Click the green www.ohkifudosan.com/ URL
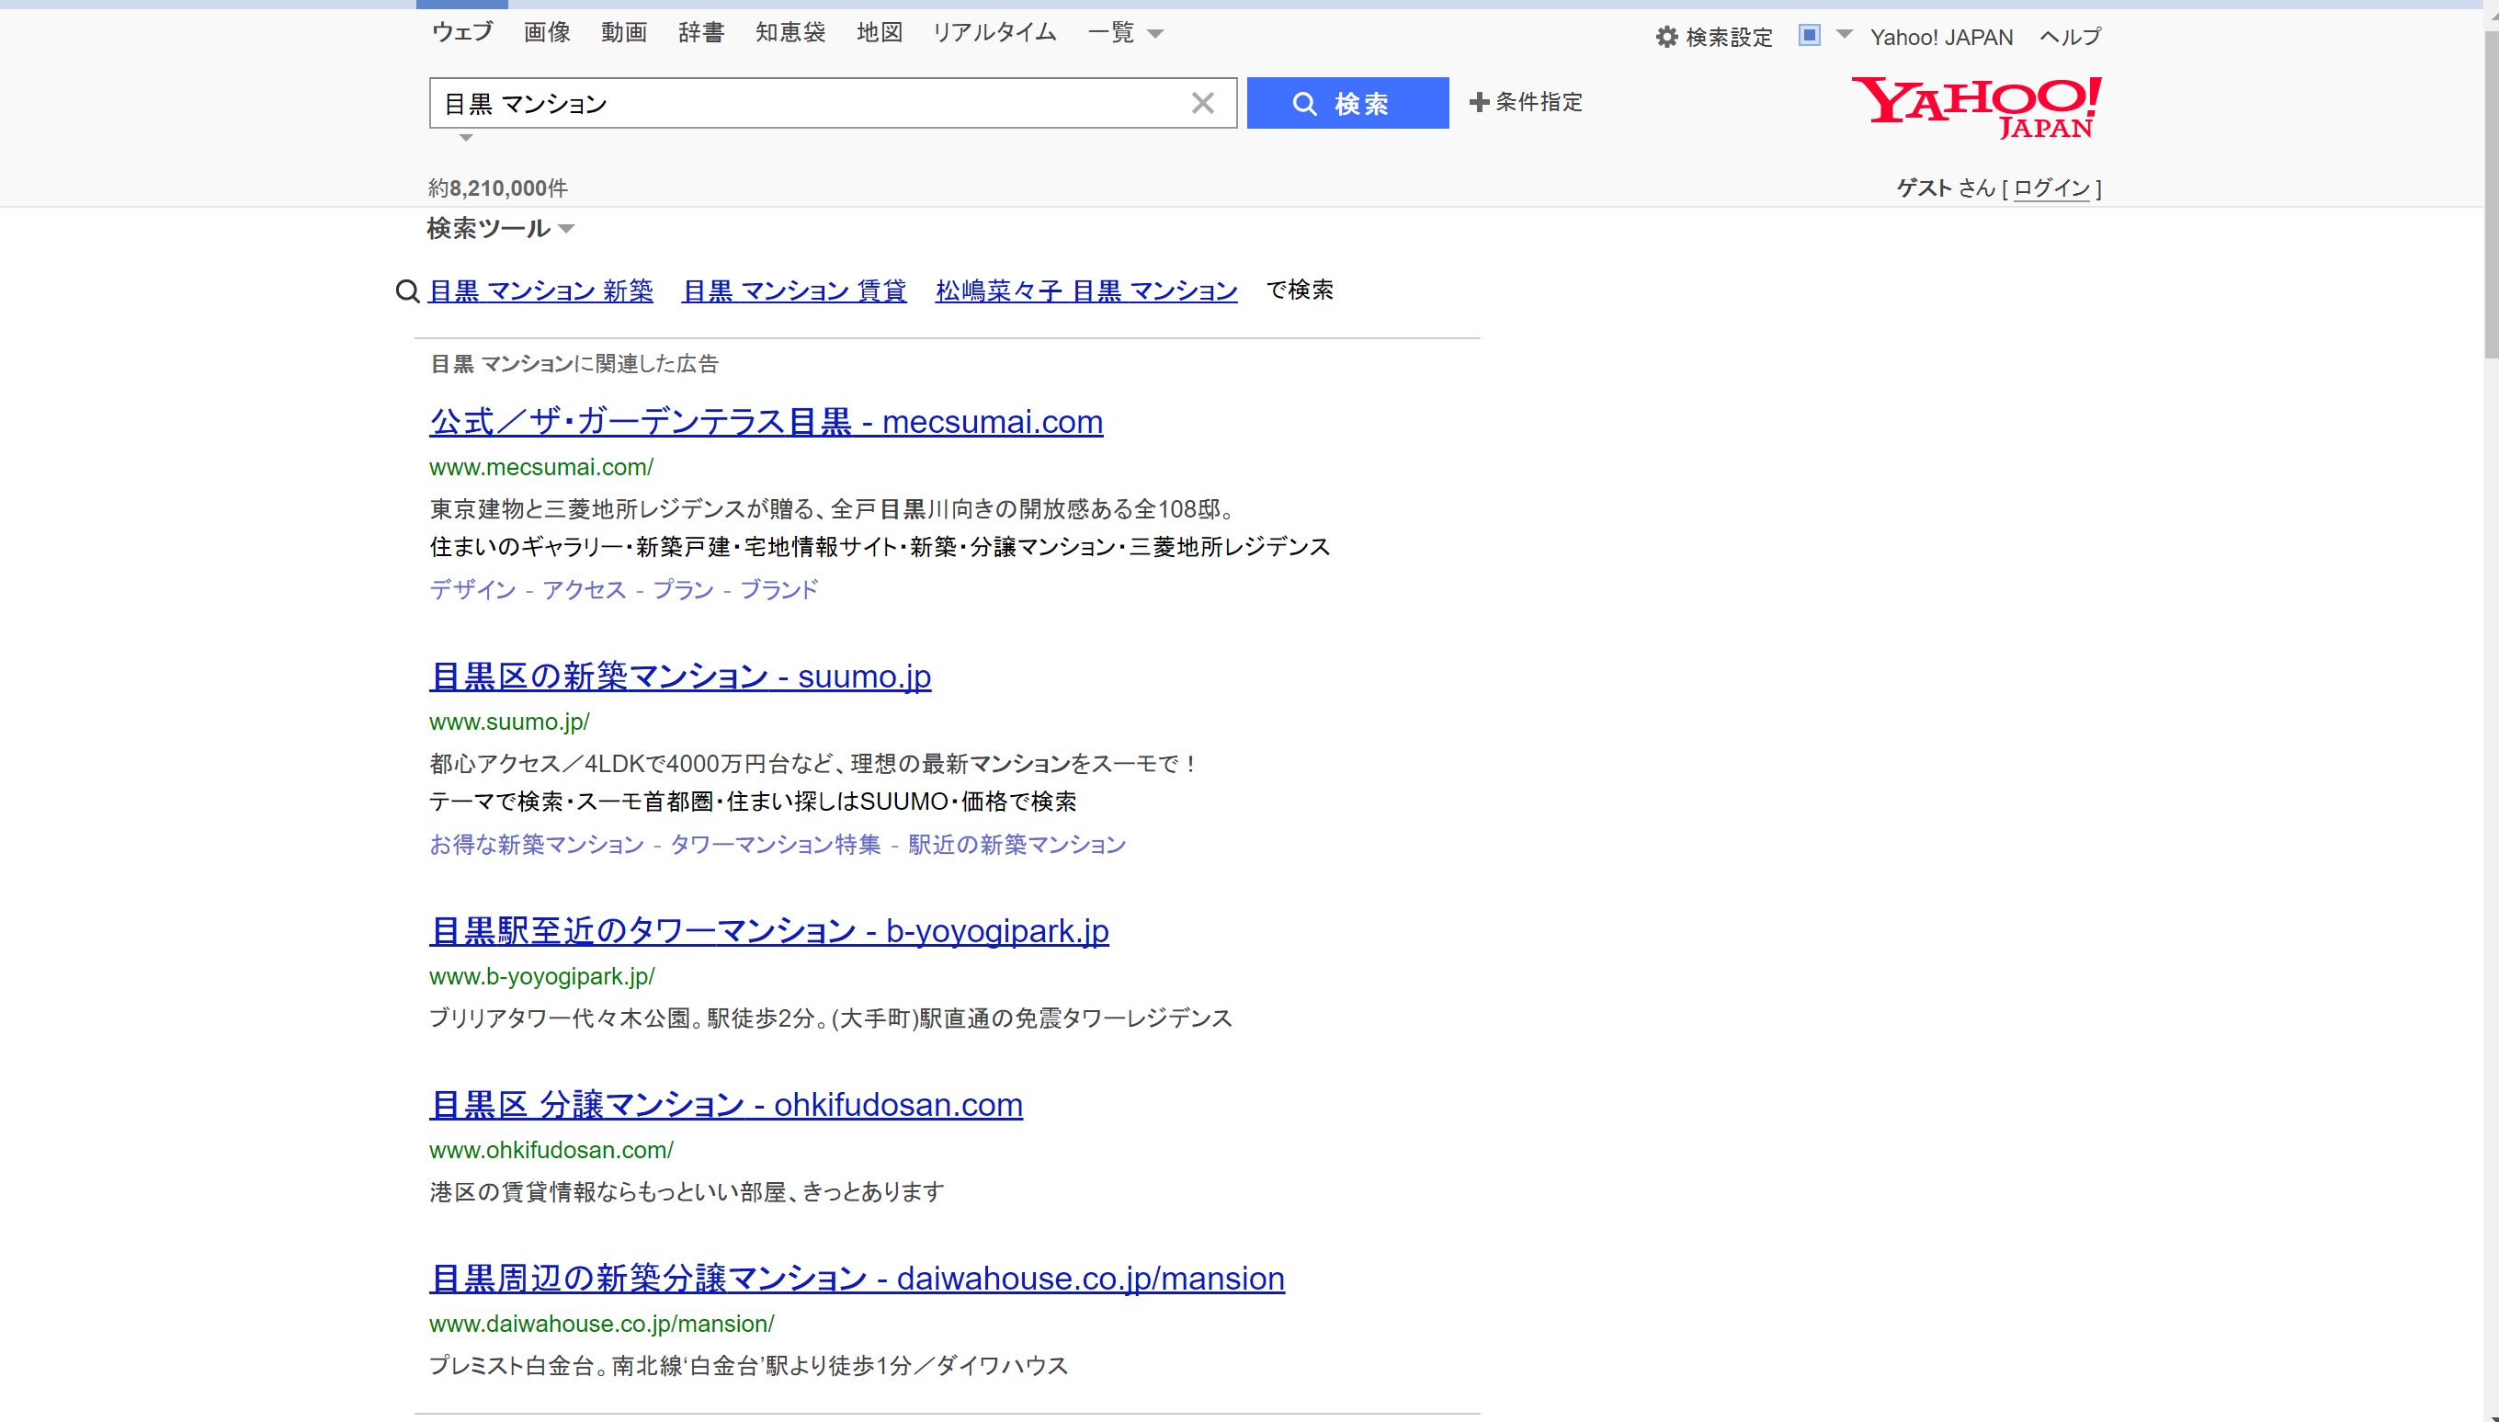Screen dimensions: 2499x1422 click(x=551, y=1151)
